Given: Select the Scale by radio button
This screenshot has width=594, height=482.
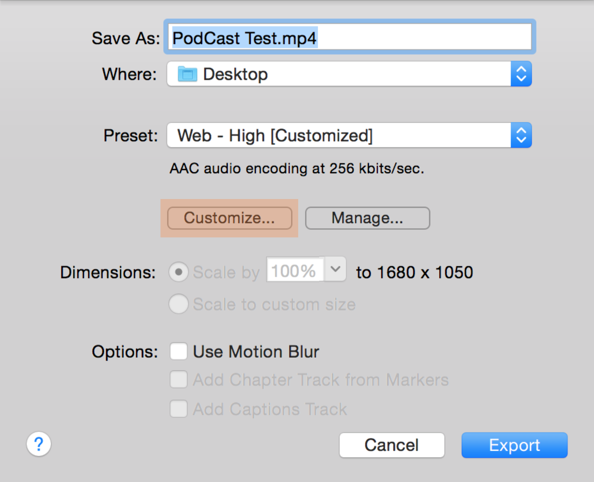Looking at the screenshot, I should (178, 272).
